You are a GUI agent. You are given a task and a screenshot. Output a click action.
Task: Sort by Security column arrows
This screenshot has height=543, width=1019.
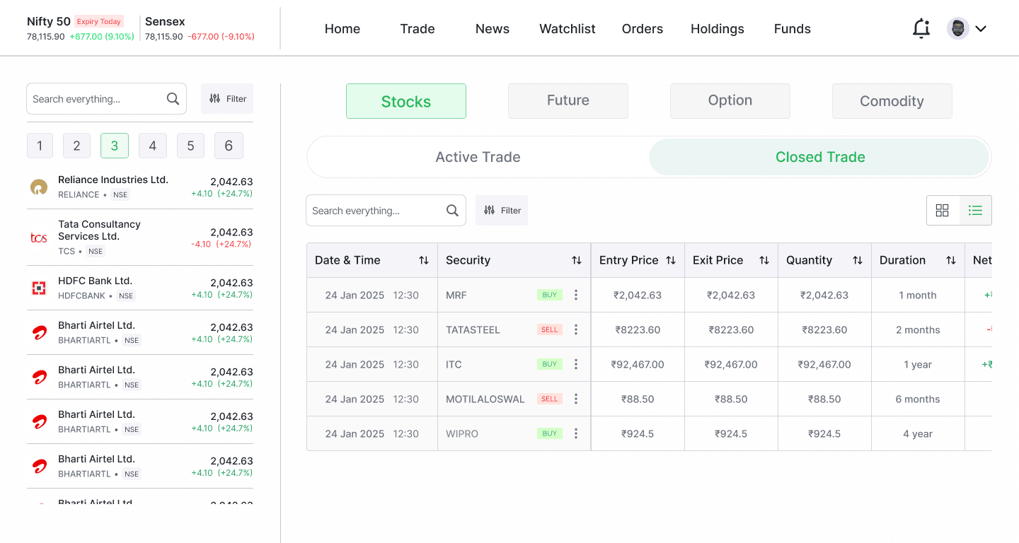pos(577,260)
